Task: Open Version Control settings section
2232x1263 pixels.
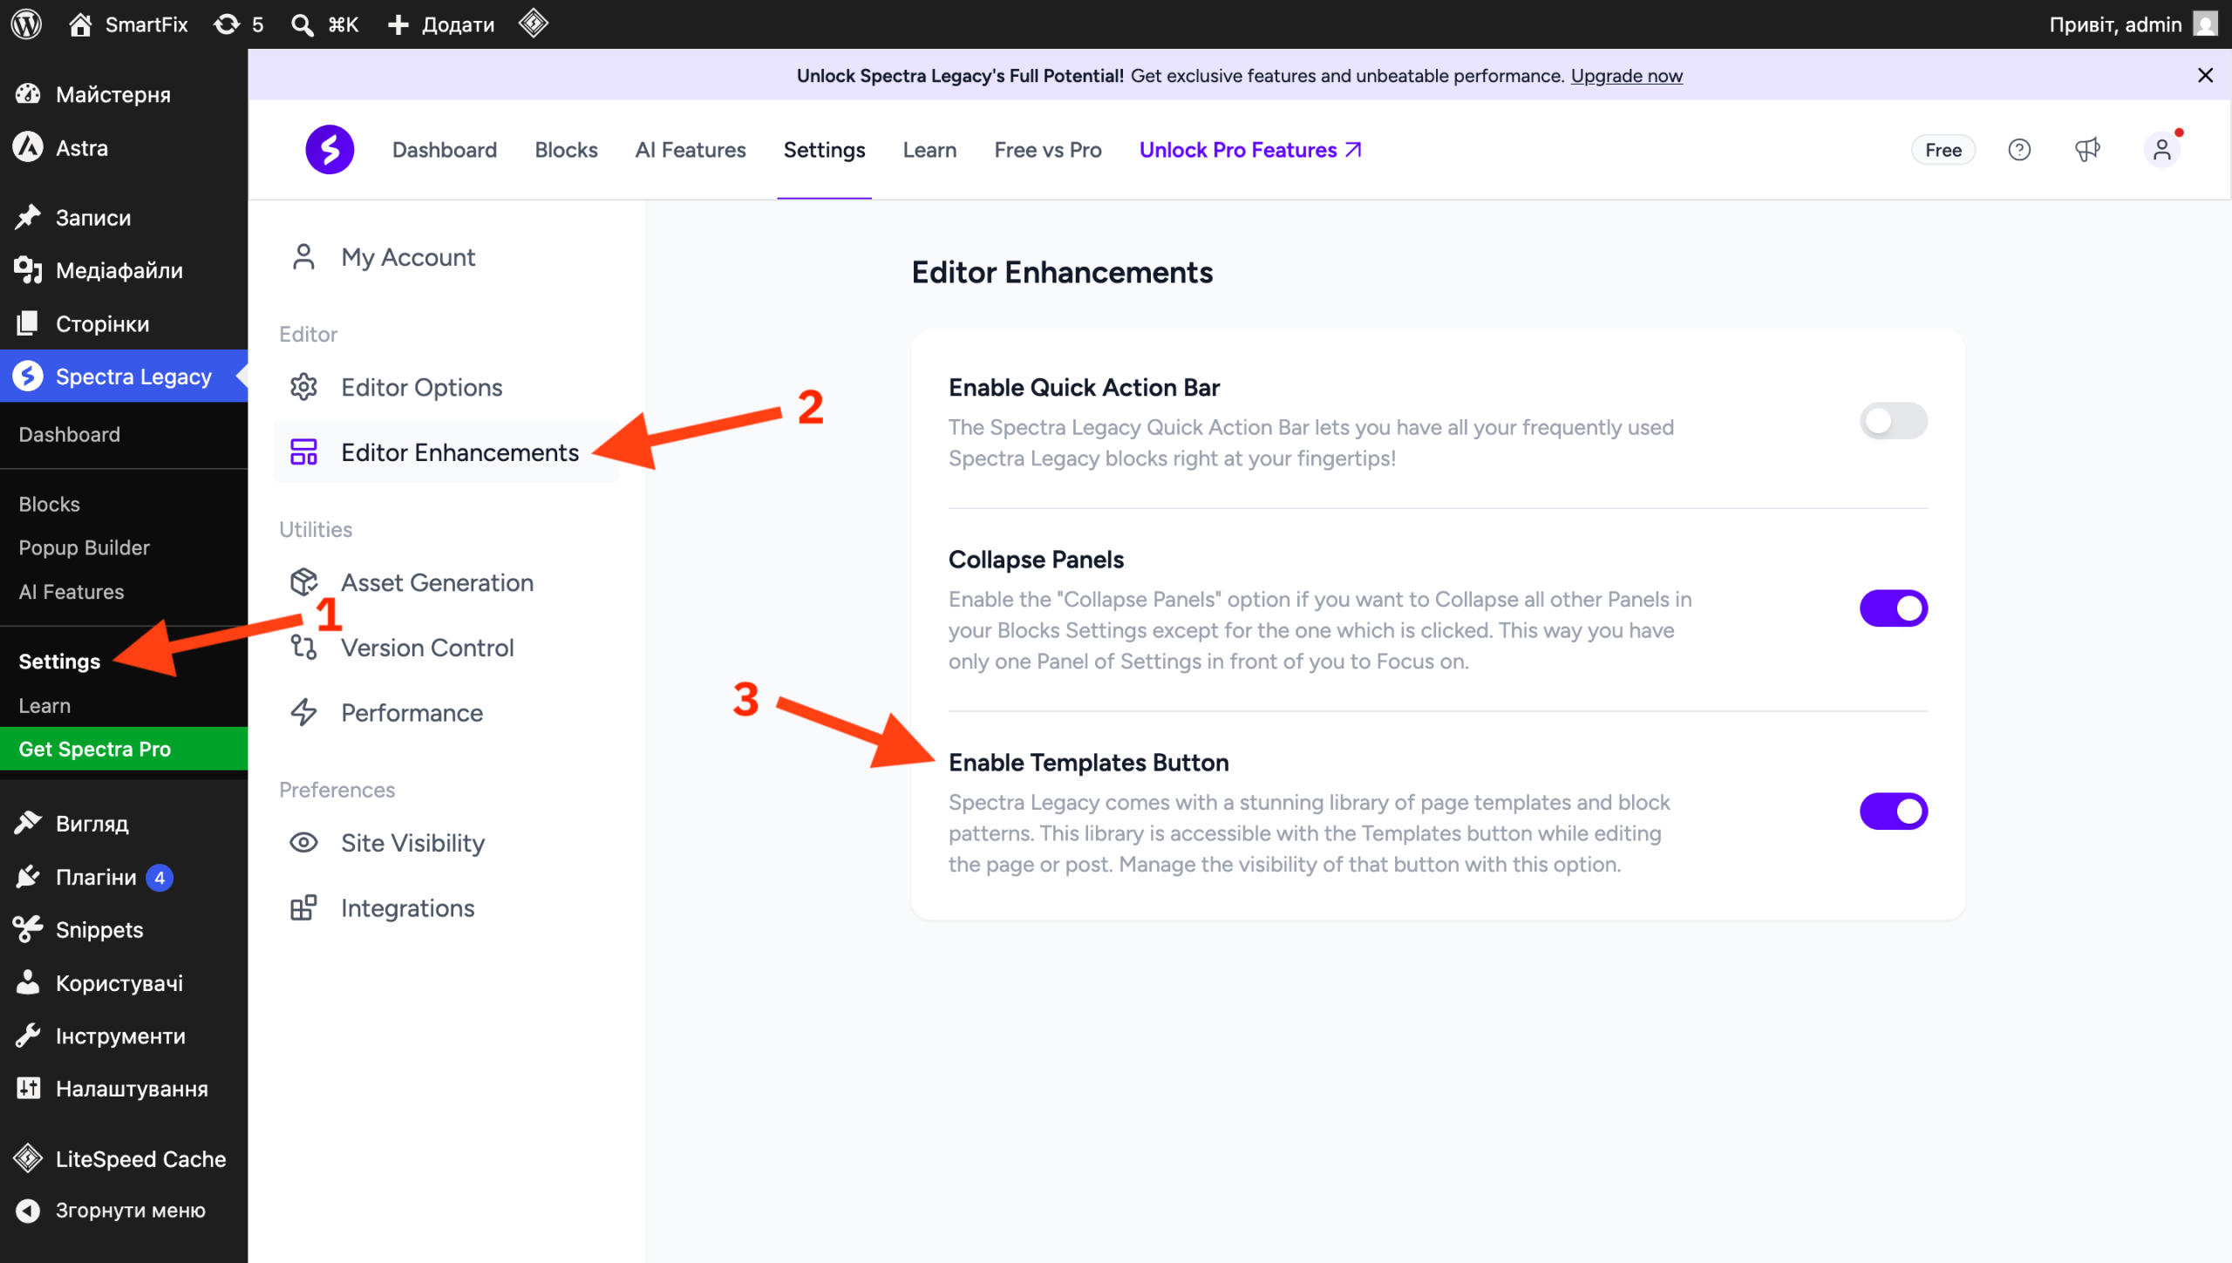Action: 446,648
